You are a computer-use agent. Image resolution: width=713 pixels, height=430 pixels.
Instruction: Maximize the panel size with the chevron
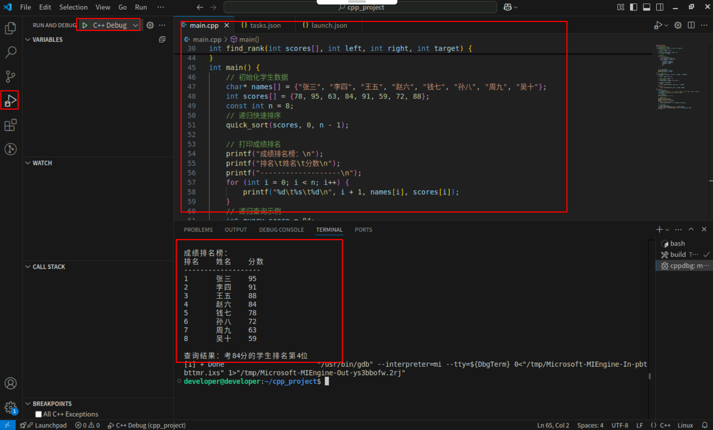[x=691, y=229]
